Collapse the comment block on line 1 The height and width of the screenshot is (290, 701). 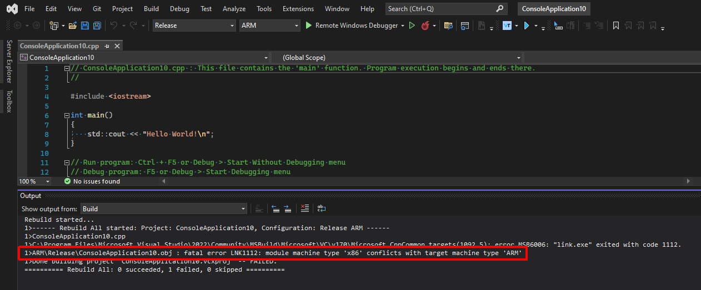click(67, 68)
